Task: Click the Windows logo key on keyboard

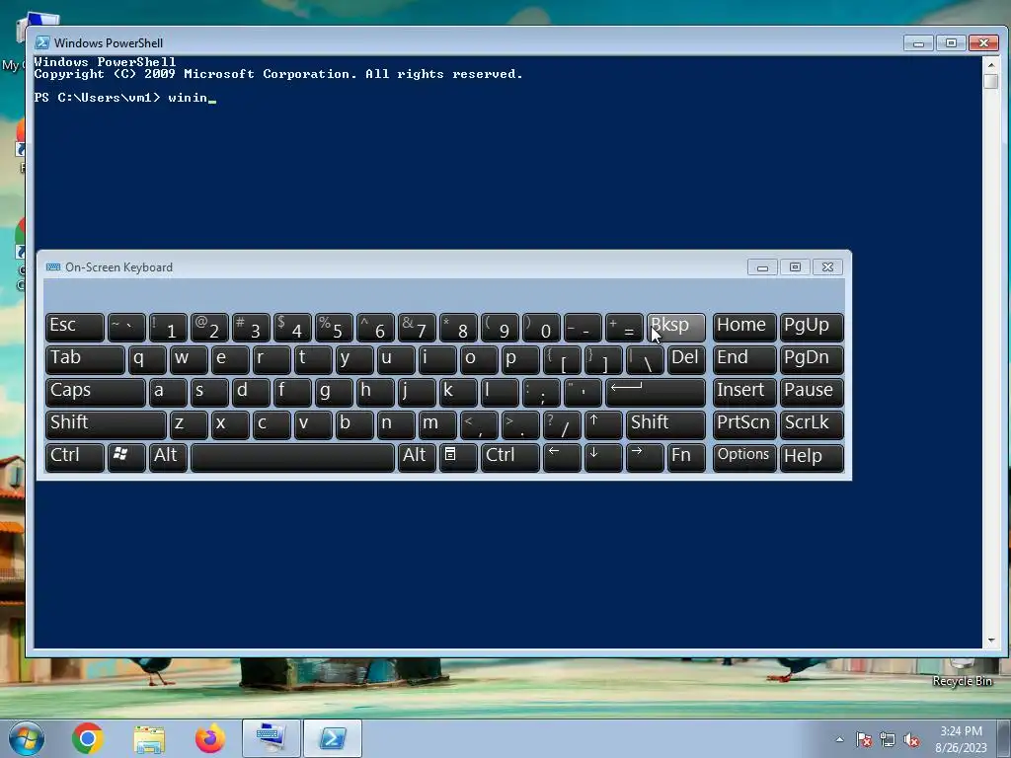Action: 126,457
